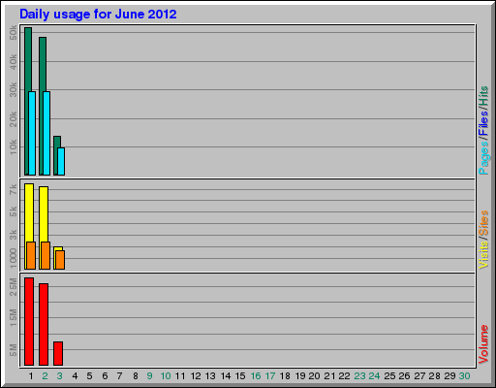Click the '15M' axis label
Viewport: 496px width, 388px height.
click(x=14, y=317)
